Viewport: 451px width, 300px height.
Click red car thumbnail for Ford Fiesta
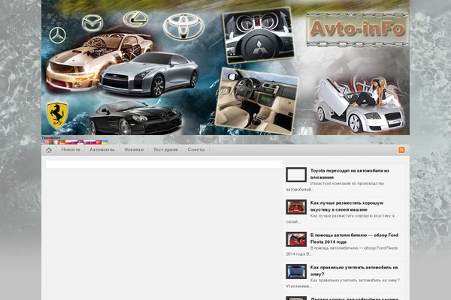pos(296,239)
